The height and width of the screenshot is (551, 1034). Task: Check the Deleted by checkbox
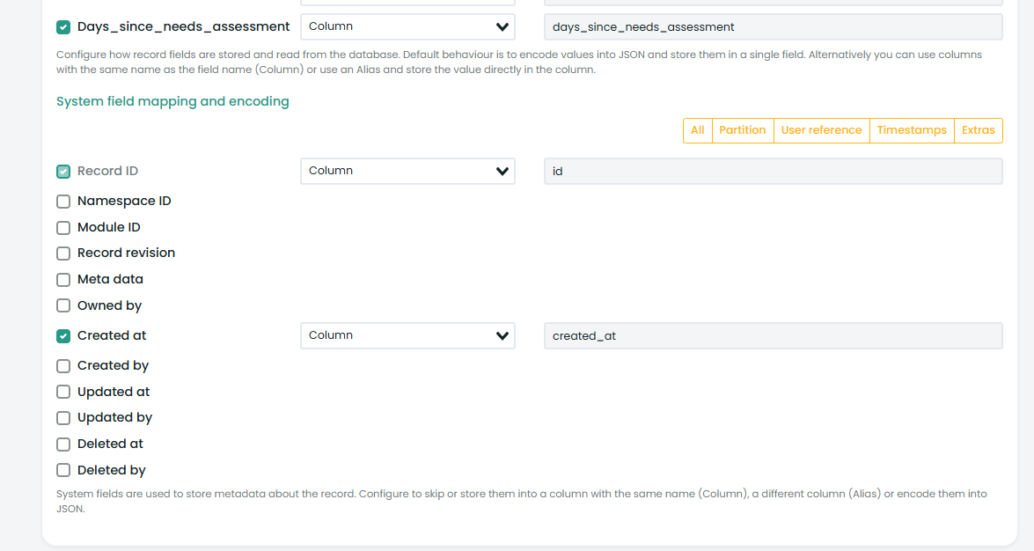(x=63, y=471)
